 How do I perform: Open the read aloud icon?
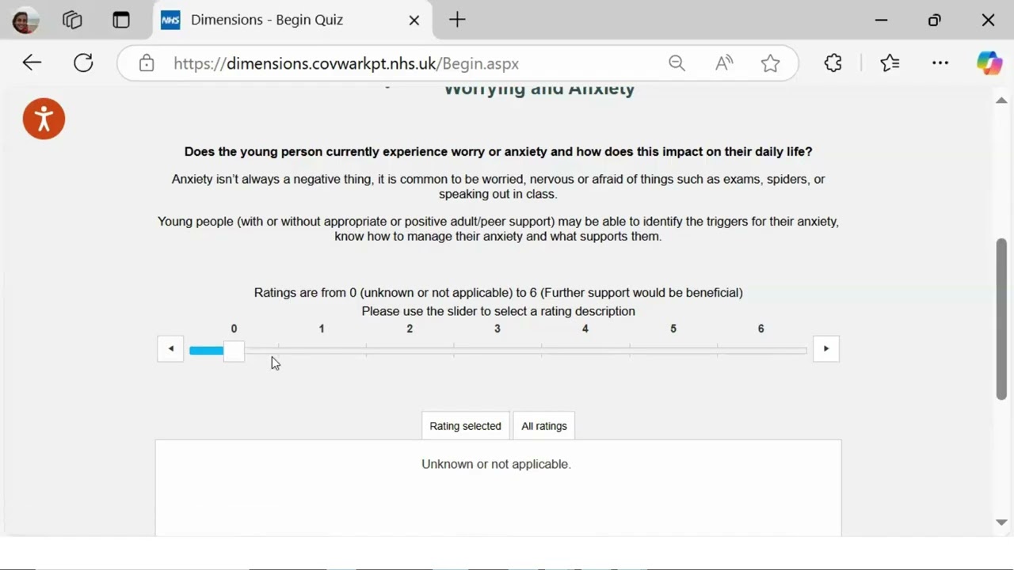[724, 63]
